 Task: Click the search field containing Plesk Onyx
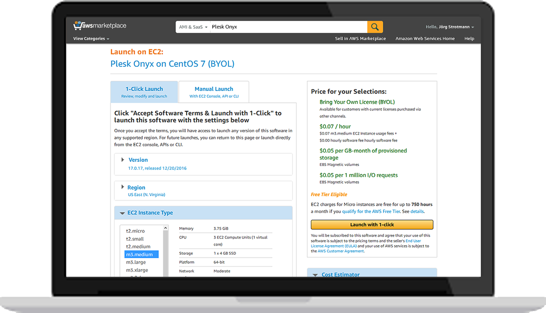point(288,27)
